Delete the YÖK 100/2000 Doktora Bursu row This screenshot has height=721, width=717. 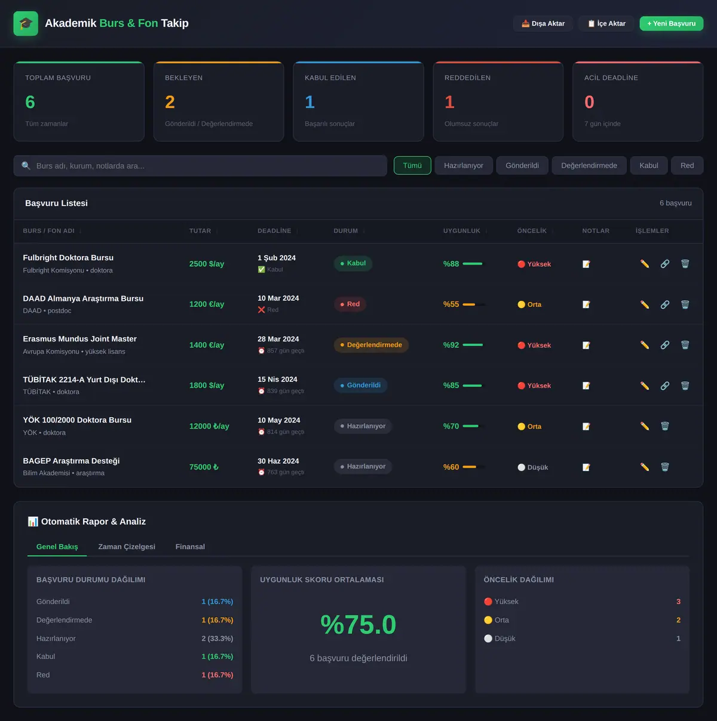coord(665,426)
